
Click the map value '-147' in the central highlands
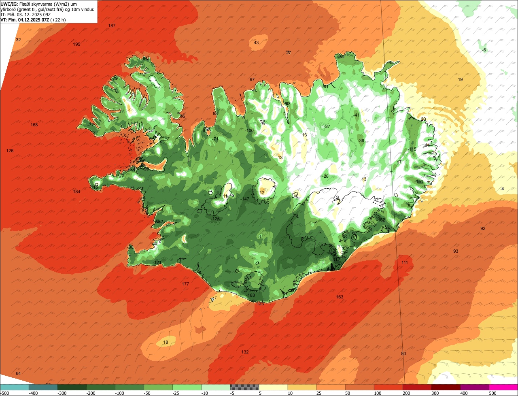(244, 199)
